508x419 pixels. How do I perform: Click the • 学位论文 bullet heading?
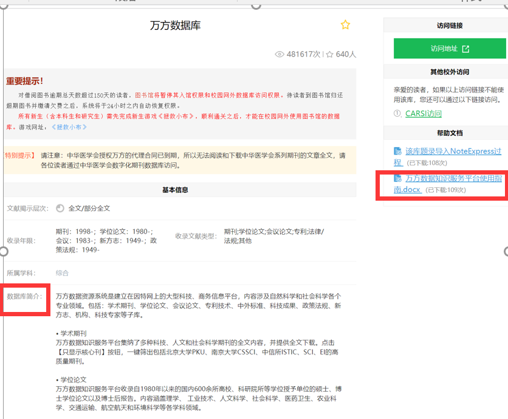pyautogui.click(x=71, y=379)
